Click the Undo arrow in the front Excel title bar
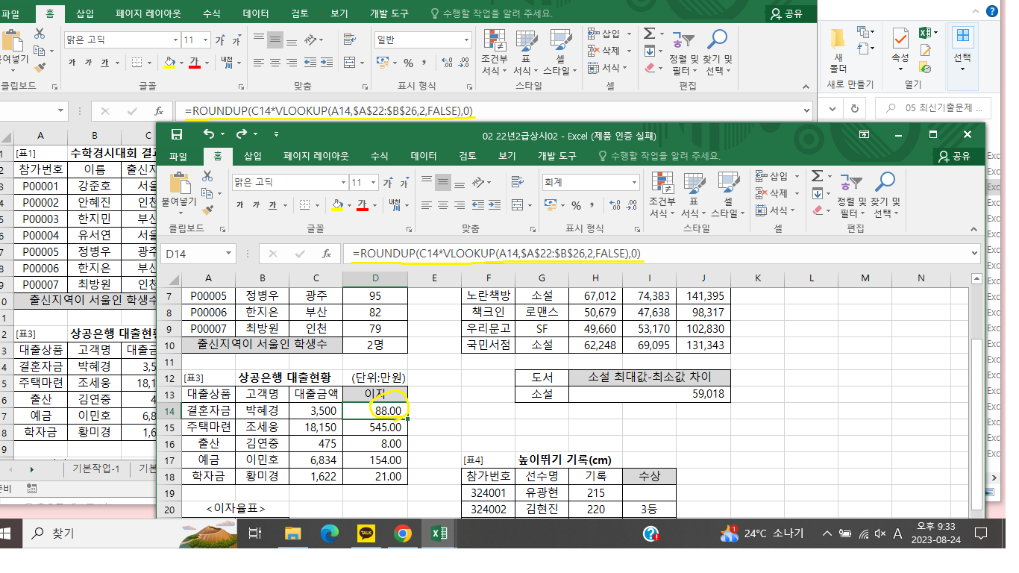The width and height of the screenshot is (1019, 573). point(208,135)
